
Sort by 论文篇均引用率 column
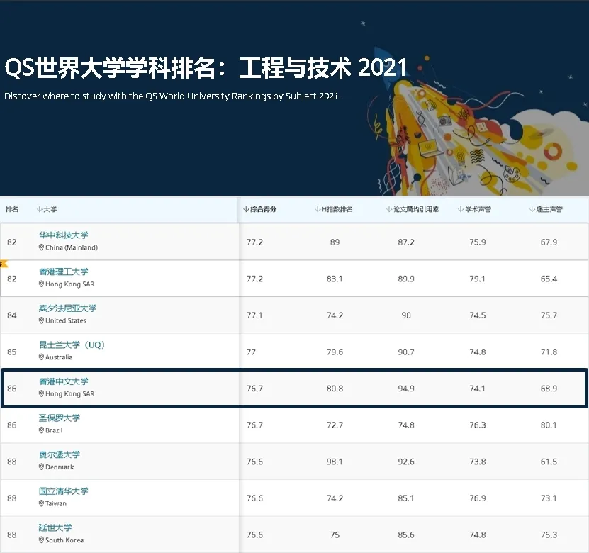tap(413, 210)
